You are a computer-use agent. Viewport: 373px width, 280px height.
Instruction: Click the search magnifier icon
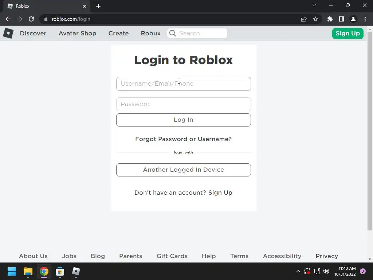173,33
